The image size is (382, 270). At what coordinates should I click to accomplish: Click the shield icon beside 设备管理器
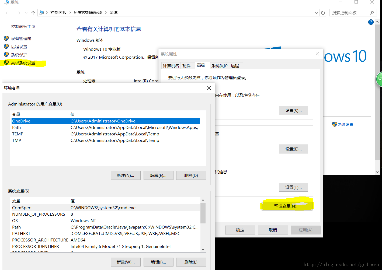6,38
